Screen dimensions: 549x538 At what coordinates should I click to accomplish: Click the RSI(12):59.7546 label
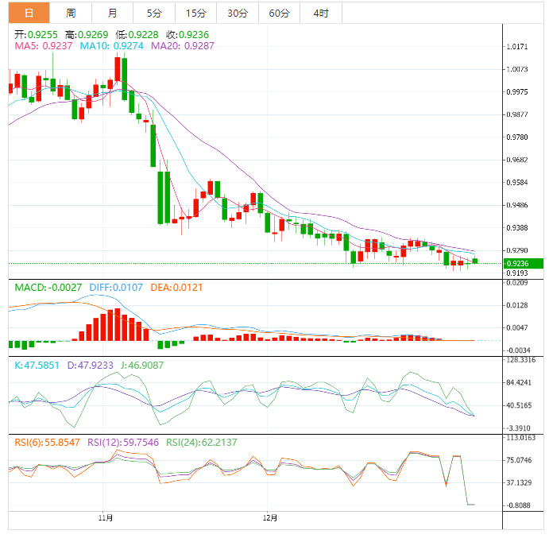coord(123,443)
